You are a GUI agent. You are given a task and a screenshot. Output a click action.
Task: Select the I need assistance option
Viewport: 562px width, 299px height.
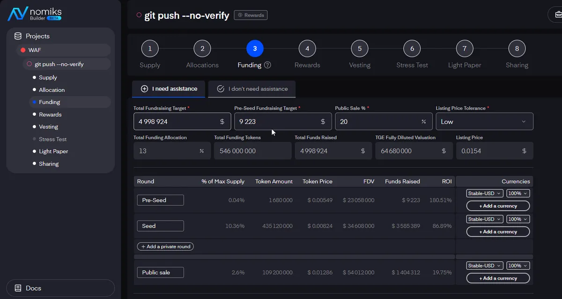169,89
